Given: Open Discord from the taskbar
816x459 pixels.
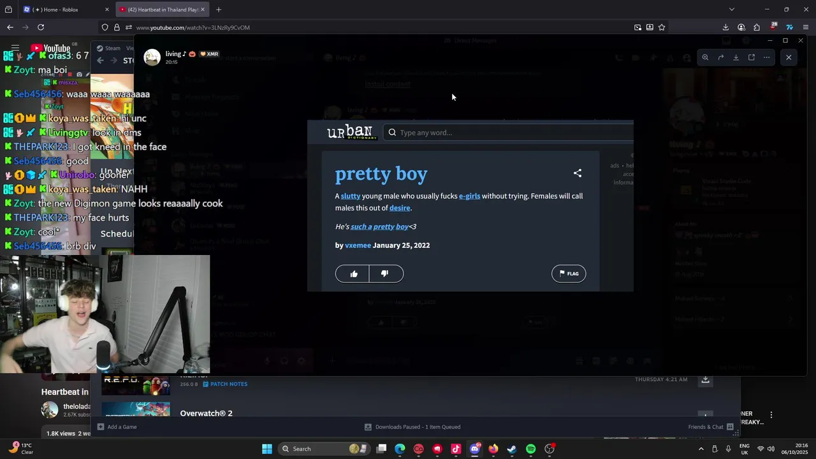Looking at the screenshot, I should point(474,449).
